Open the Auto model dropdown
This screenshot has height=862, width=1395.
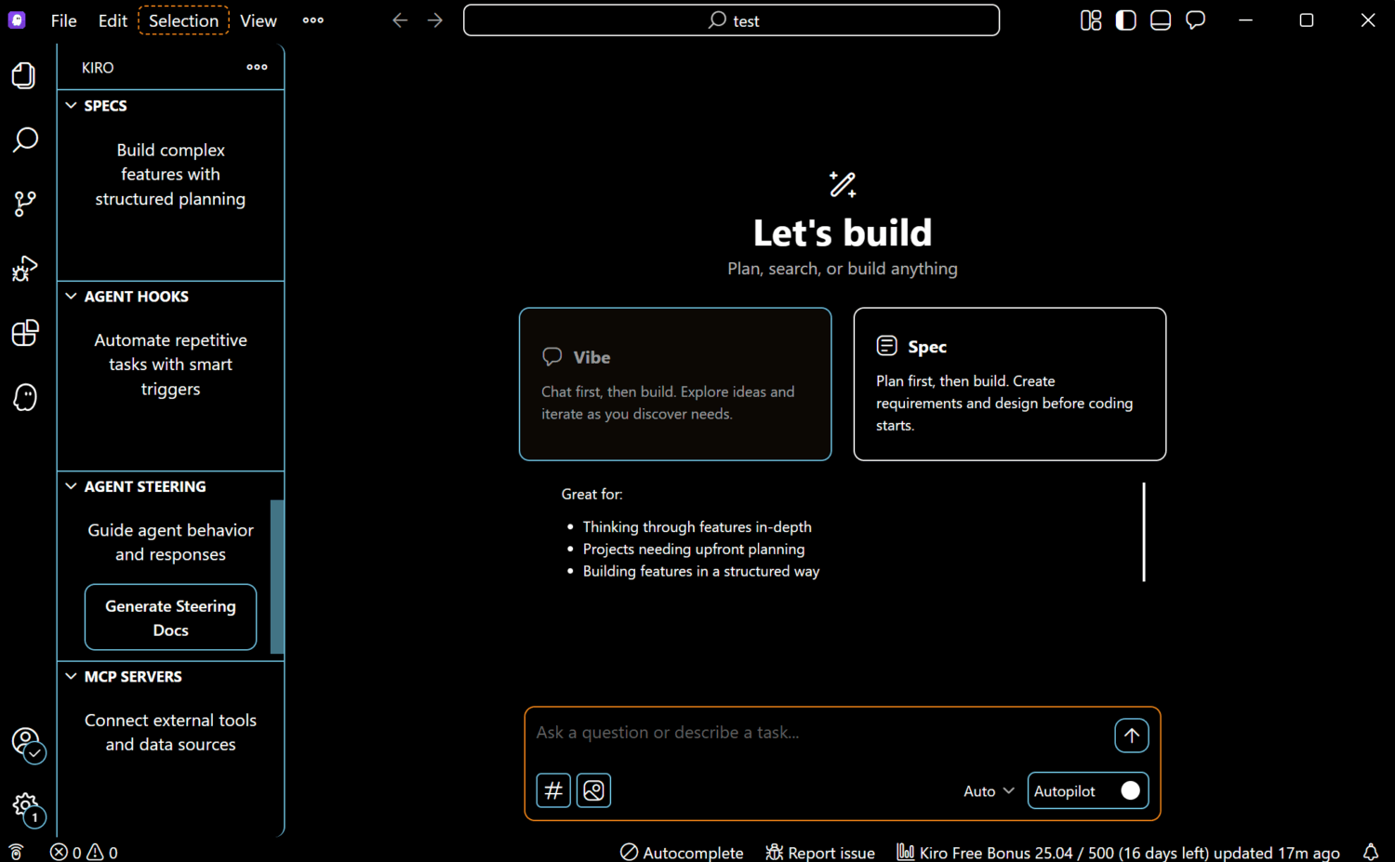988,791
